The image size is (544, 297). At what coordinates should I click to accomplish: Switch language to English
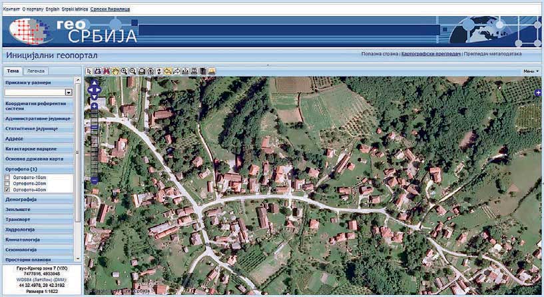53,9
